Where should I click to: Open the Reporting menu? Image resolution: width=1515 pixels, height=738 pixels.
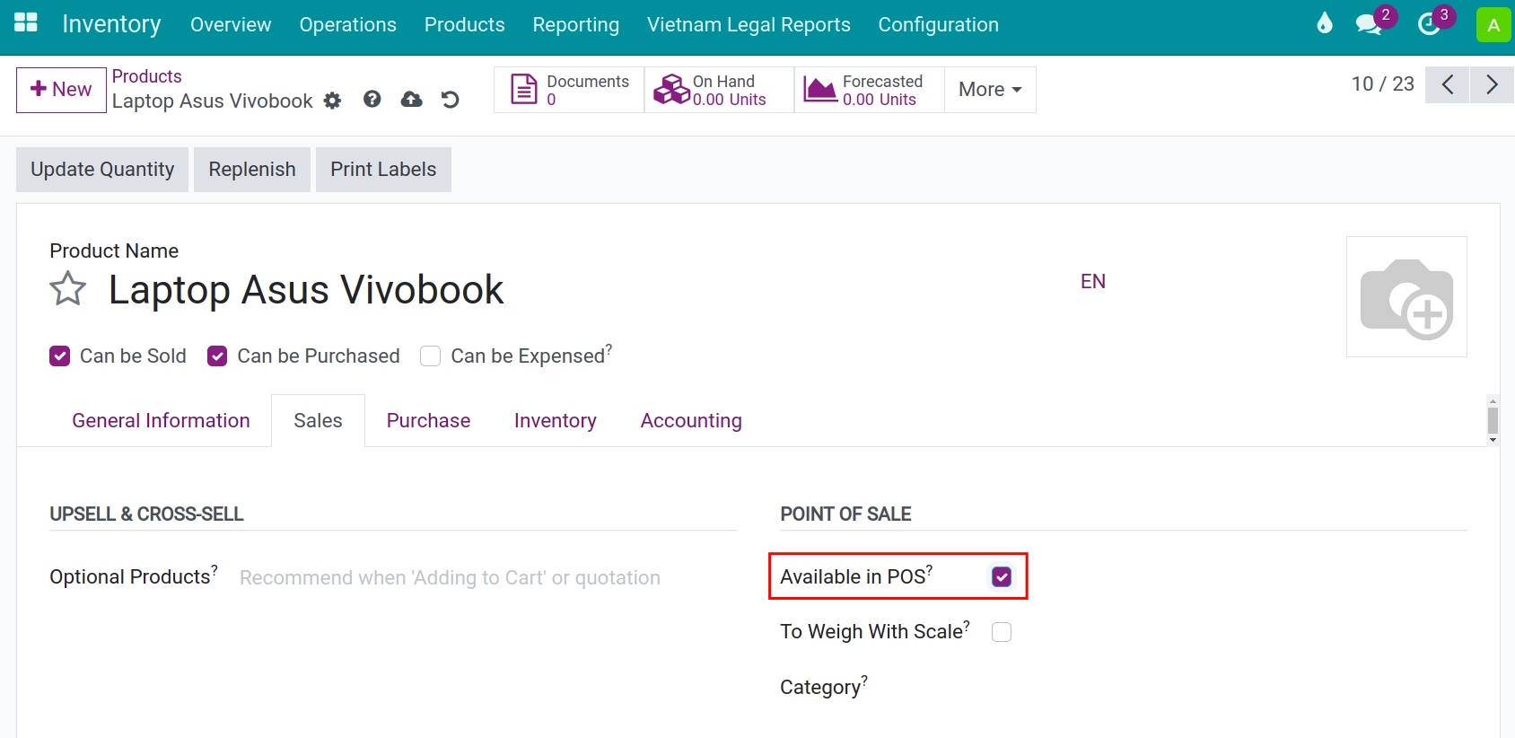tap(576, 25)
